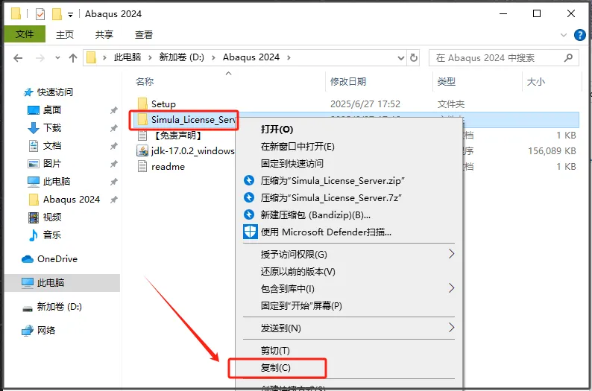
Task: Open 快速访问 in the navigation pane
Action: click(54, 92)
